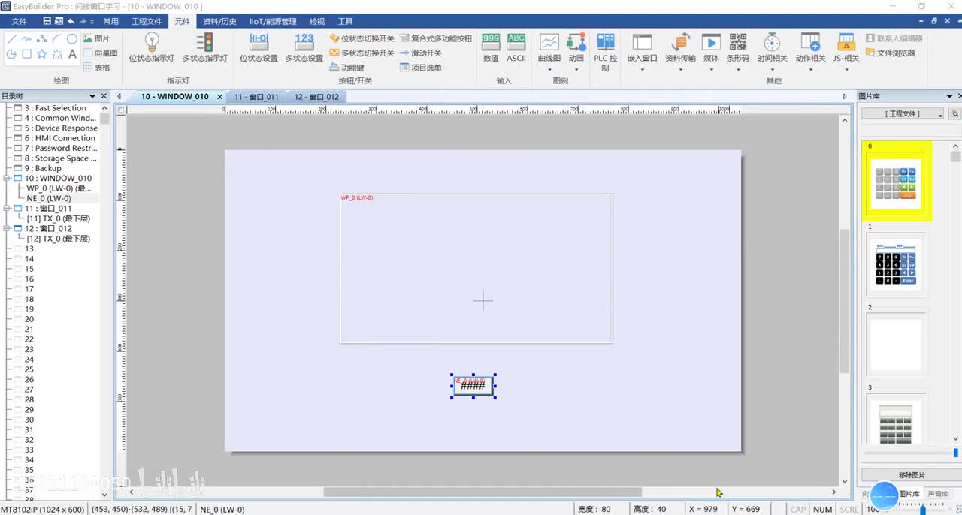
Task: Open the 工程文件 combo box in picture library
Action: click(x=903, y=113)
